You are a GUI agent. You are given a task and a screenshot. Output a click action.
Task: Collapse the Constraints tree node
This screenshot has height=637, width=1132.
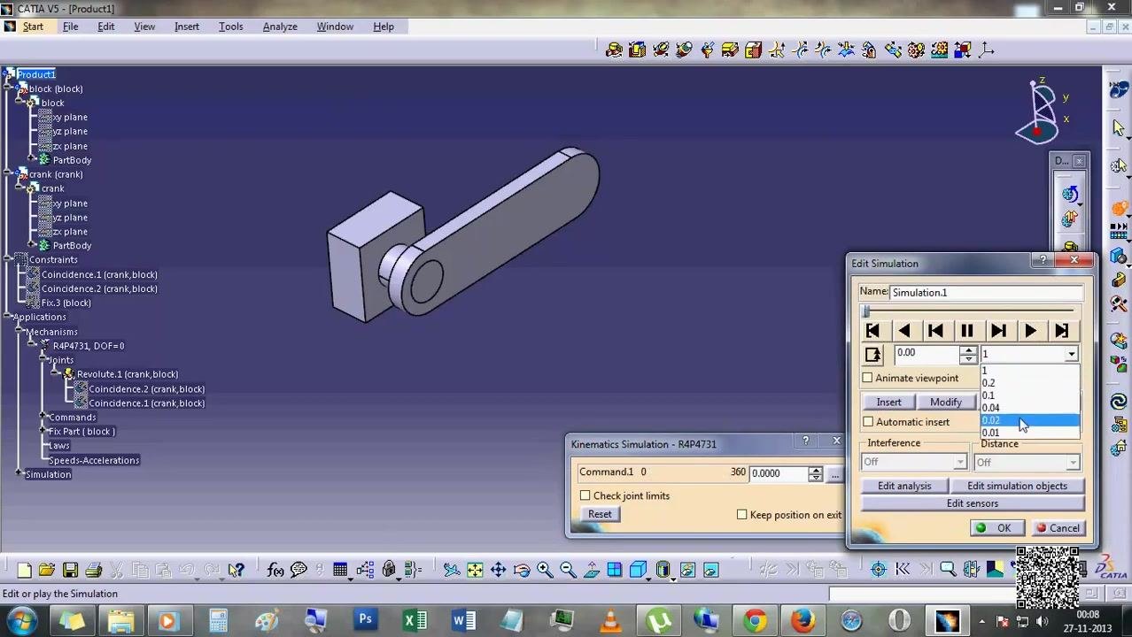tap(8, 260)
